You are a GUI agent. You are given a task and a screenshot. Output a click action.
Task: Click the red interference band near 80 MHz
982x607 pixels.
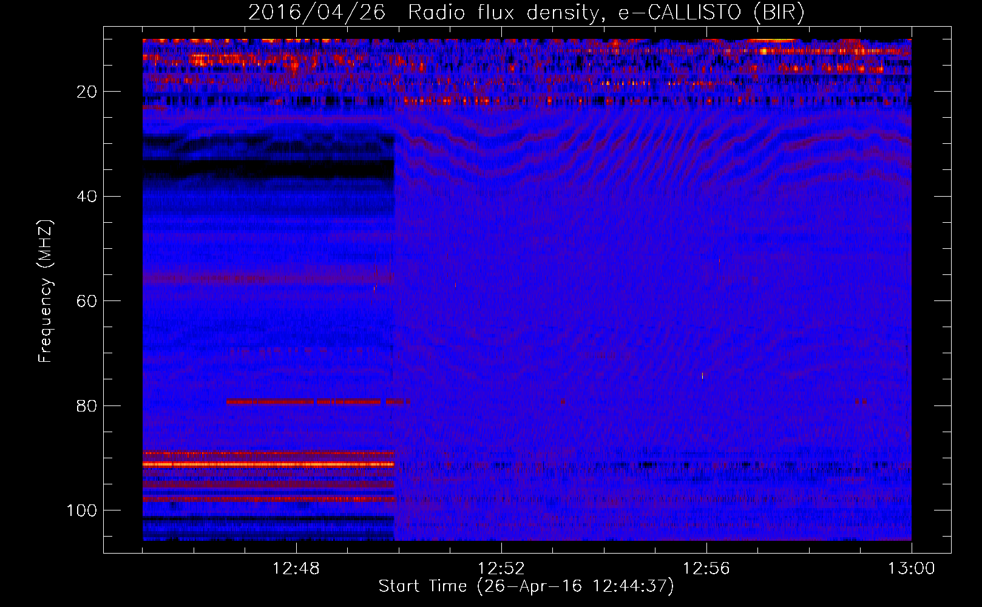click(x=318, y=402)
